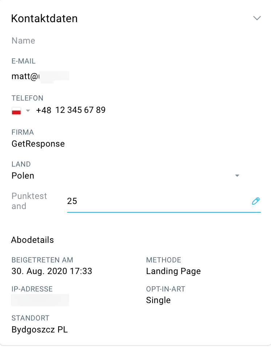Click the Punktestand value 25
The height and width of the screenshot is (347, 271).
click(72, 201)
